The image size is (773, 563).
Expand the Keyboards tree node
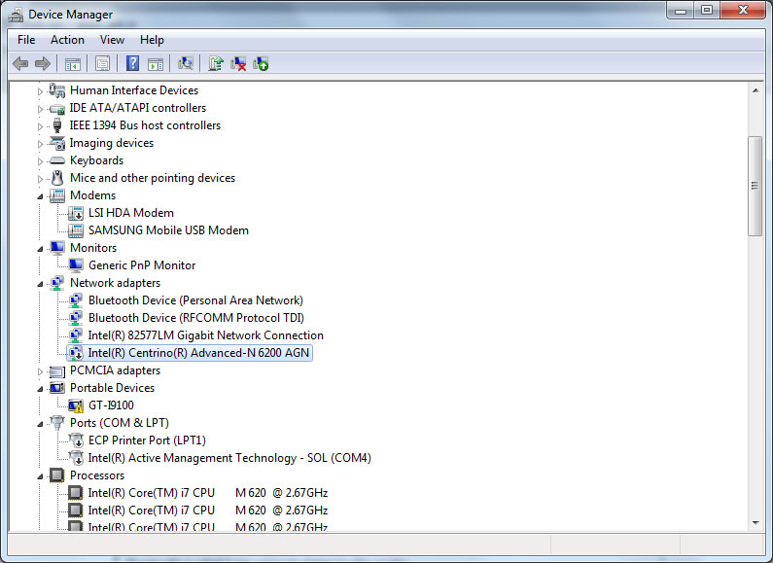coord(40,161)
